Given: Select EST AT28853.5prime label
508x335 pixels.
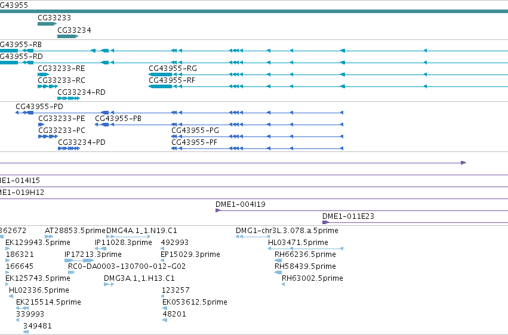Looking at the screenshot, I should (75, 231).
